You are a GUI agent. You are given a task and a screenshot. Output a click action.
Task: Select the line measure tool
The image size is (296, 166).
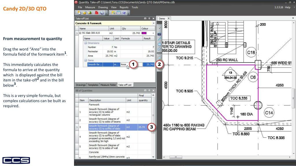tap(159, 39)
